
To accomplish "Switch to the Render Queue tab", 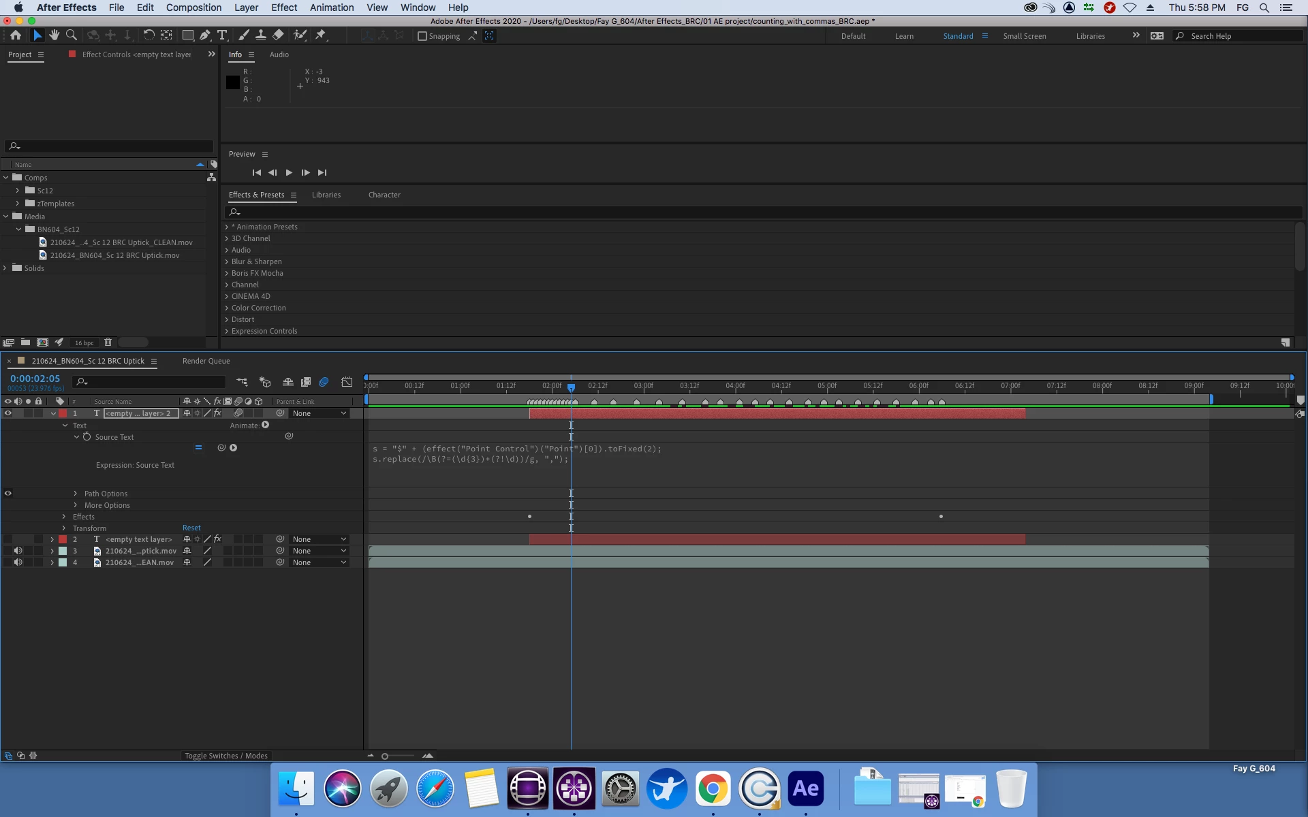I will pyautogui.click(x=206, y=361).
